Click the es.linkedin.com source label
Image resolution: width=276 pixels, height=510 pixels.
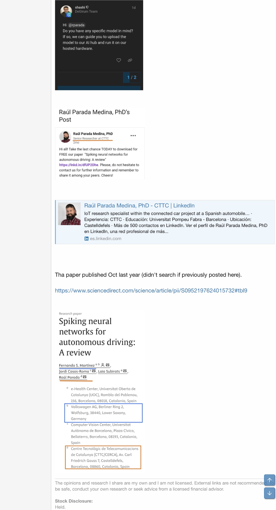(x=106, y=238)
